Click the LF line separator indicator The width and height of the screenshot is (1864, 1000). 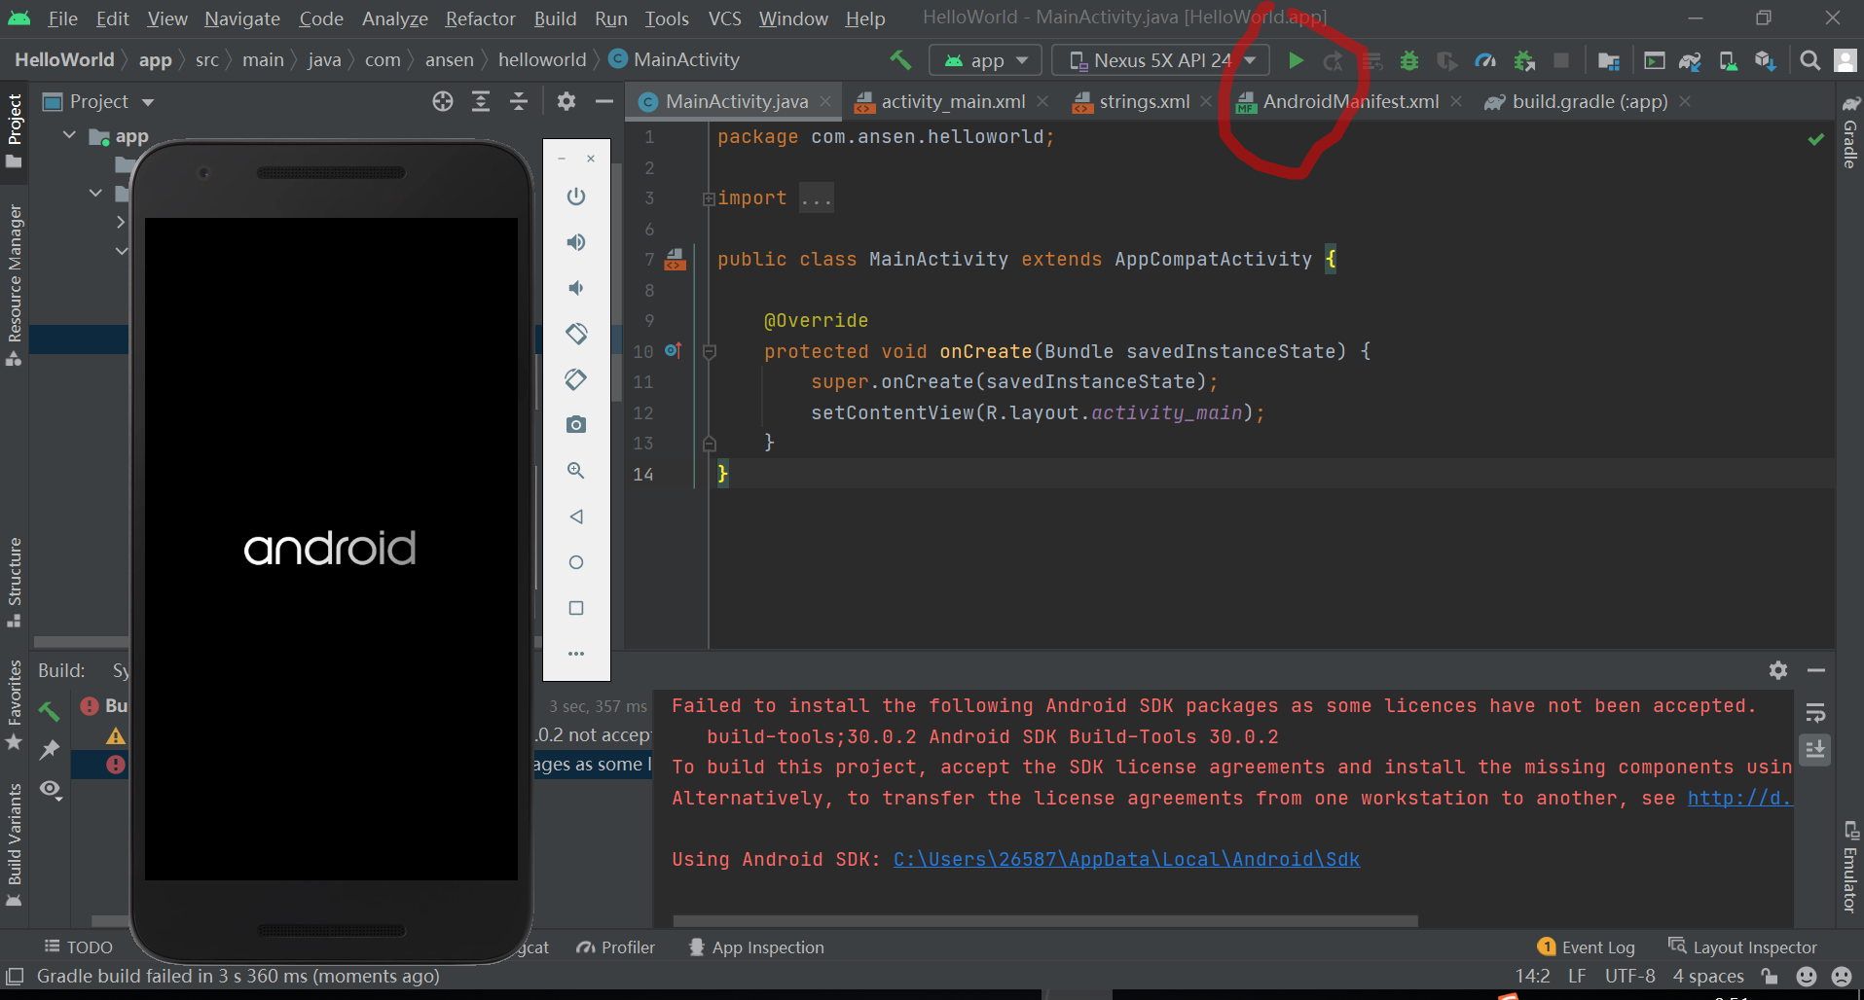[x=1577, y=976]
